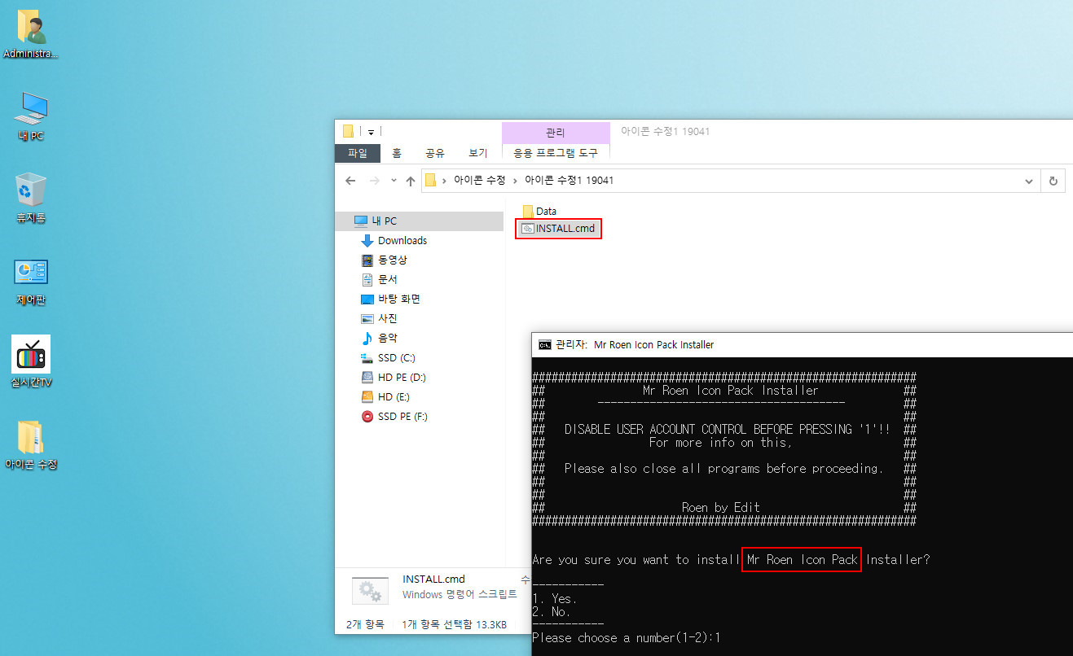Click the INSTALL.cmd name in the details pane
Screen dimensions: 1073x656
coord(433,579)
